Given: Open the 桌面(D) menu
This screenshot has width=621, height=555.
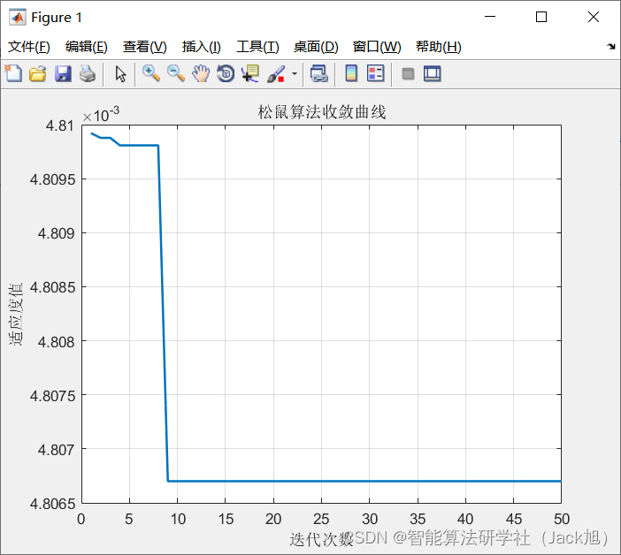Looking at the screenshot, I should [x=316, y=47].
